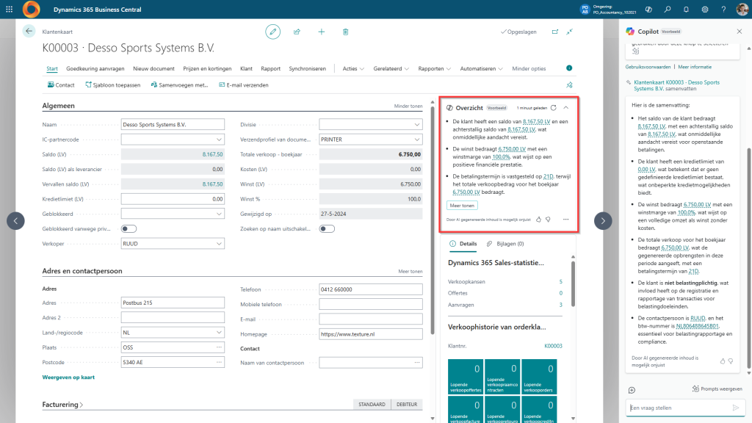The image size is (752, 423).
Task: Click the Kredietlimiet (LV) field
Action: (x=173, y=199)
